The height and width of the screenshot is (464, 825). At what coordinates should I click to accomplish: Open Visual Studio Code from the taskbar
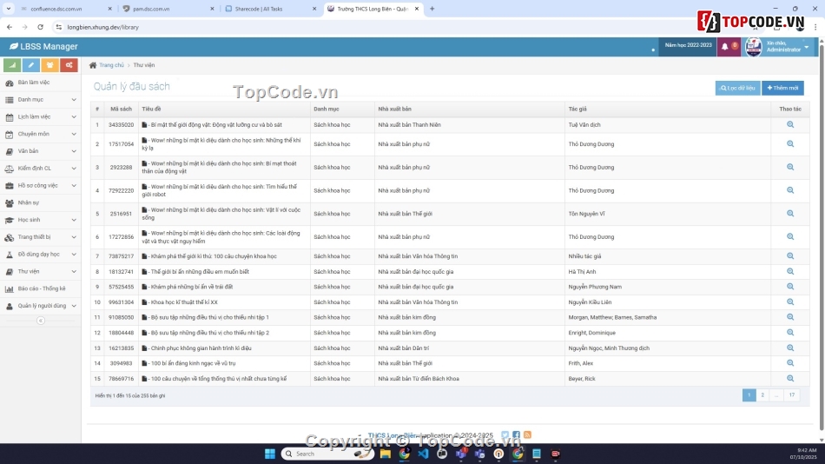[x=423, y=454]
